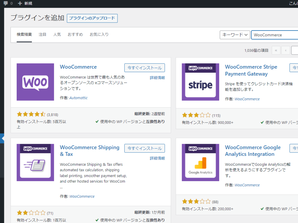Click the 有効インストール数: 900,000+ text

pos(207,123)
